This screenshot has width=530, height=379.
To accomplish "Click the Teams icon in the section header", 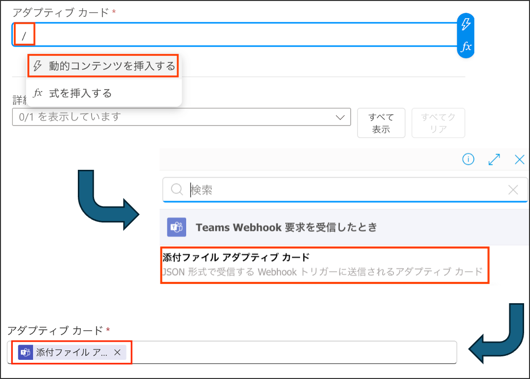I will tap(176, 227).
